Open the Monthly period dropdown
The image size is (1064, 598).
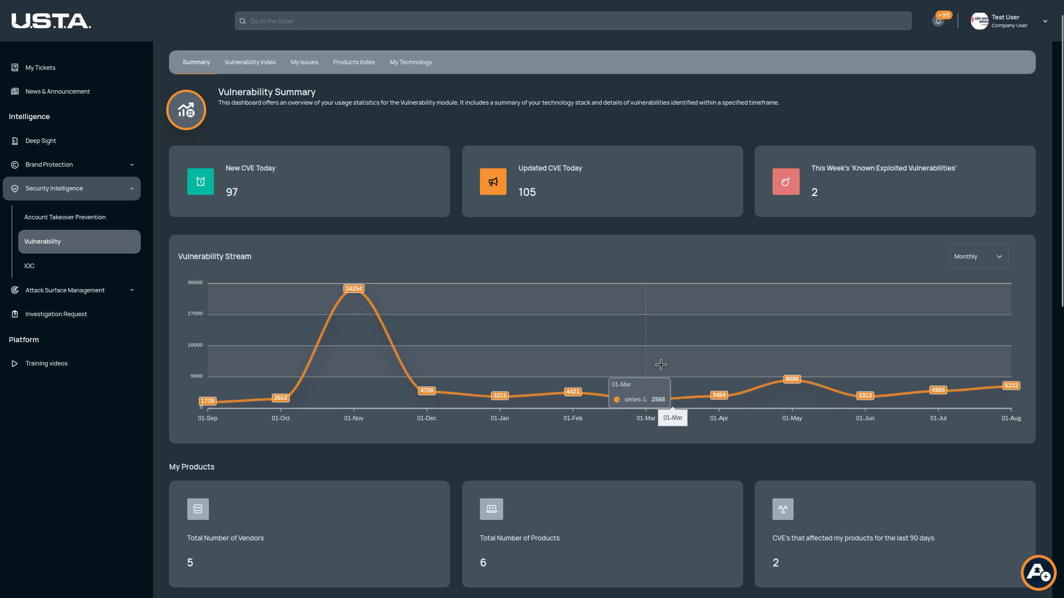(x=978, y=256)
